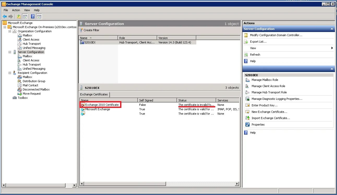Click the Create Filter funnel icon
Image resolution: width=337 pixels, height=195 pixels.
tap(81, 30)
